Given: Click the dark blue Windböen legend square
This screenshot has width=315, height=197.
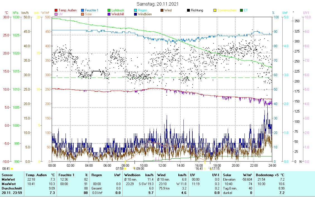Looking at the screenshot, I should coord(136,14).
